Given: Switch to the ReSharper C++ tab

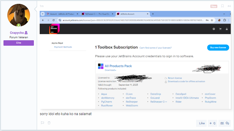Looking at the screenshot, I should point(97,14).
